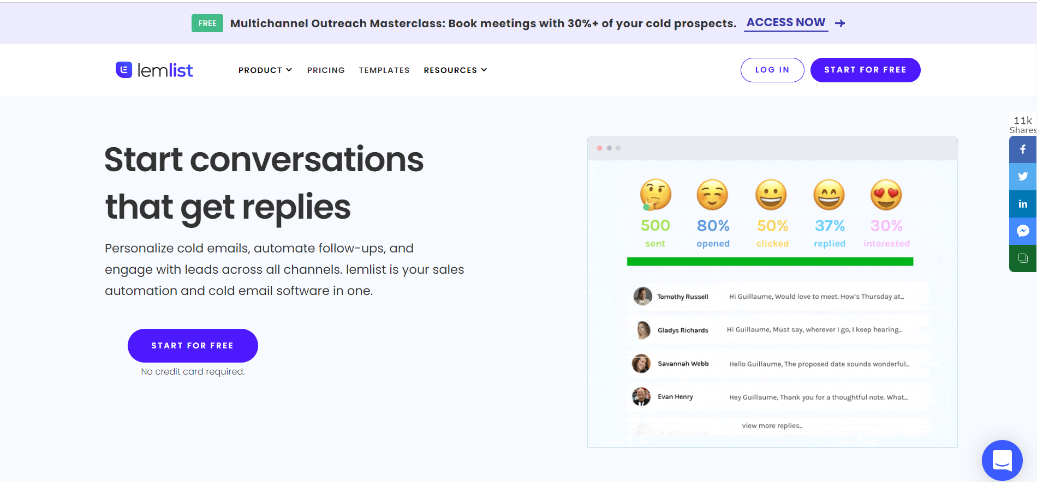Share page on Twitter
This screenshot has width=1037, height=482.
1023,177
